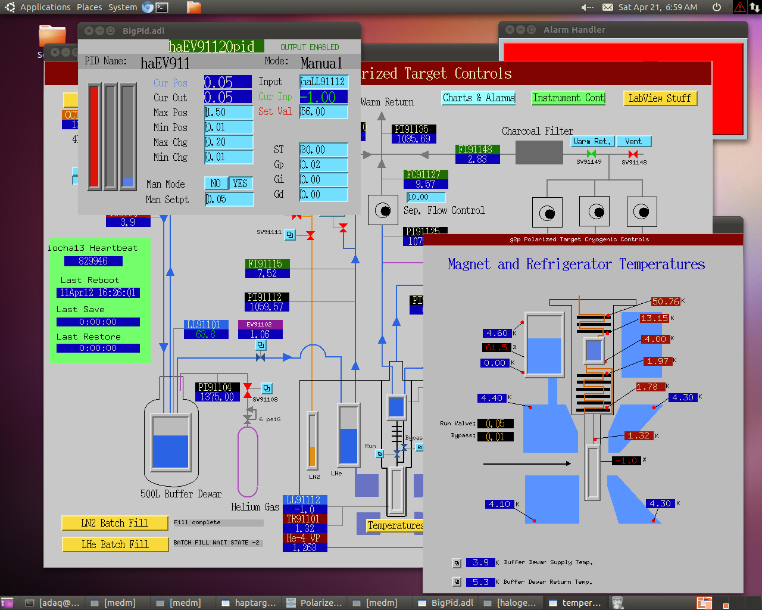Click the red alert warning icon

pos(740,7)
